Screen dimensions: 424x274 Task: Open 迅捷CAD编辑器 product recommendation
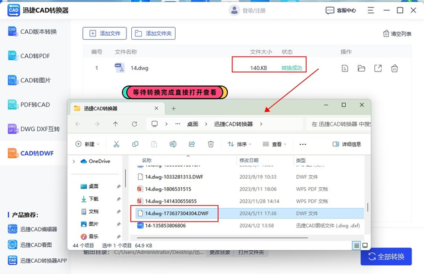click(x=32, y=229)
